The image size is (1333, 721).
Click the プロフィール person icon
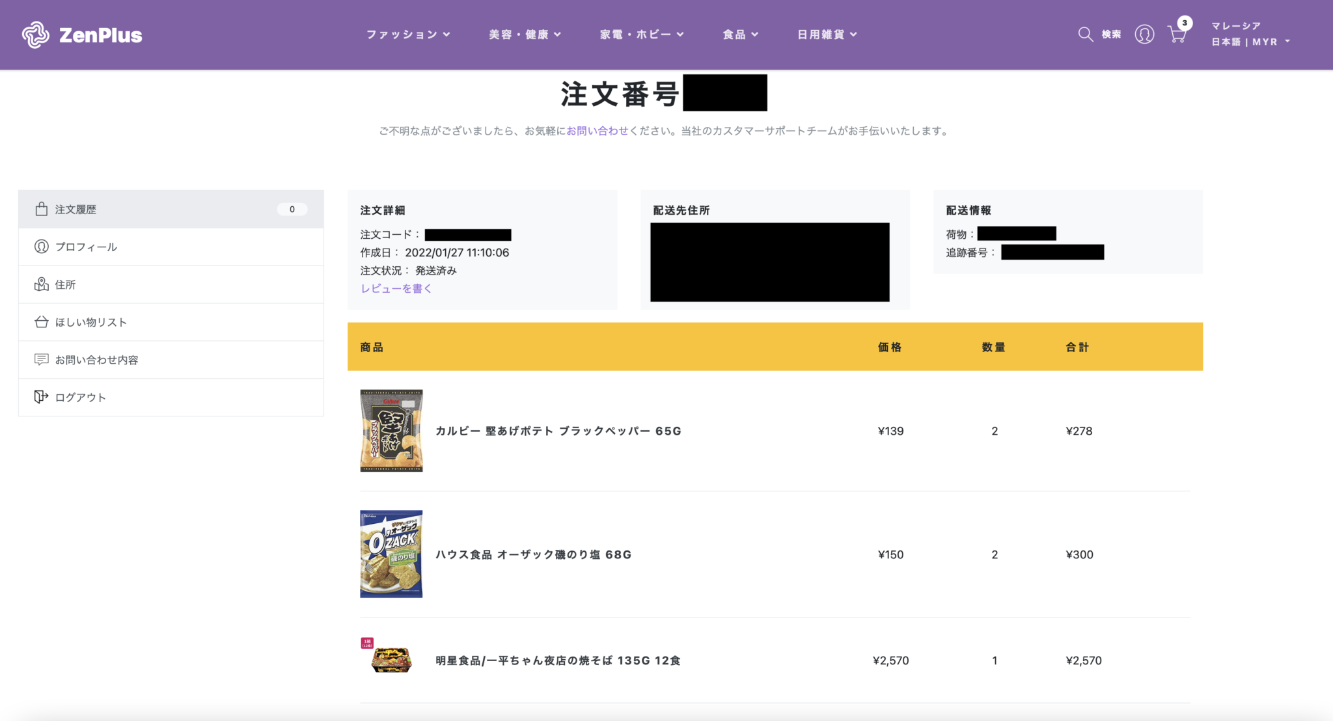(x=40, y=247)
